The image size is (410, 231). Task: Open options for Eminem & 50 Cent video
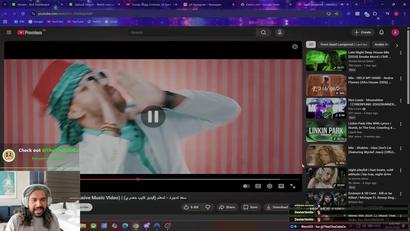point(400,194)
